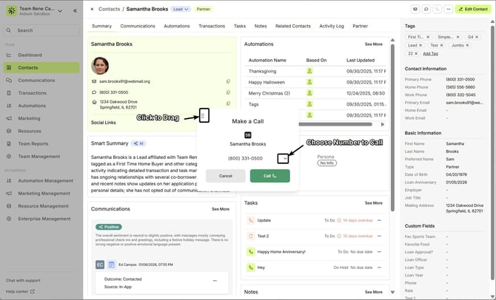Click the drag handle on Make a Call dialog
Viewport: 496px width, 300px height.
204,116
